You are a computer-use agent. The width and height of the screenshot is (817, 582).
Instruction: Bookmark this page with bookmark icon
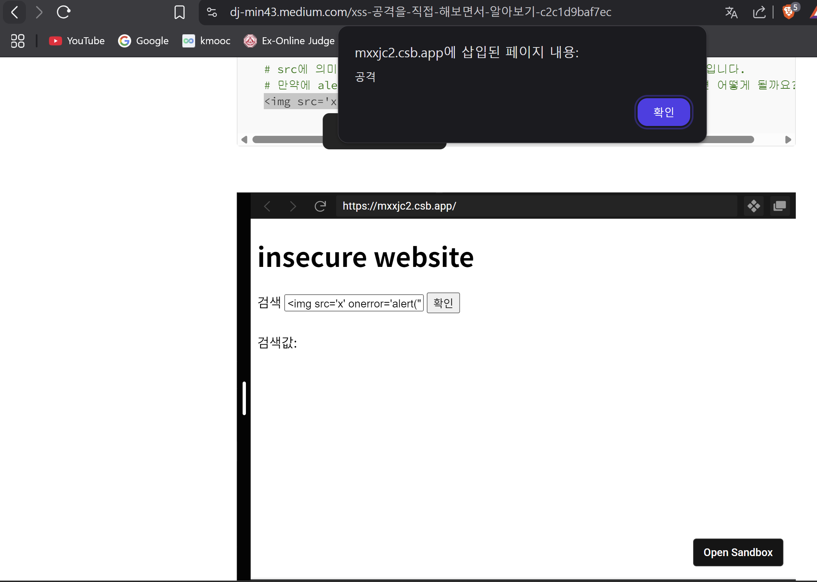pos(179,12)
